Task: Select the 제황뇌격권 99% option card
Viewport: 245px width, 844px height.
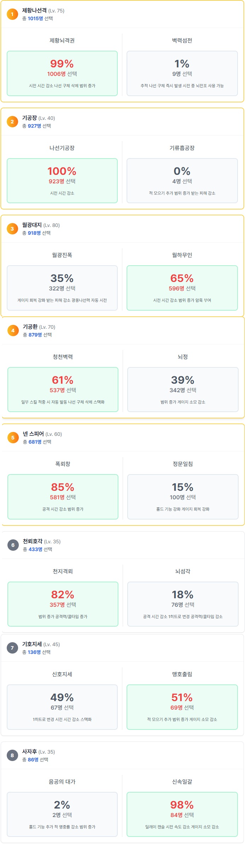Action: pos(62,73)
